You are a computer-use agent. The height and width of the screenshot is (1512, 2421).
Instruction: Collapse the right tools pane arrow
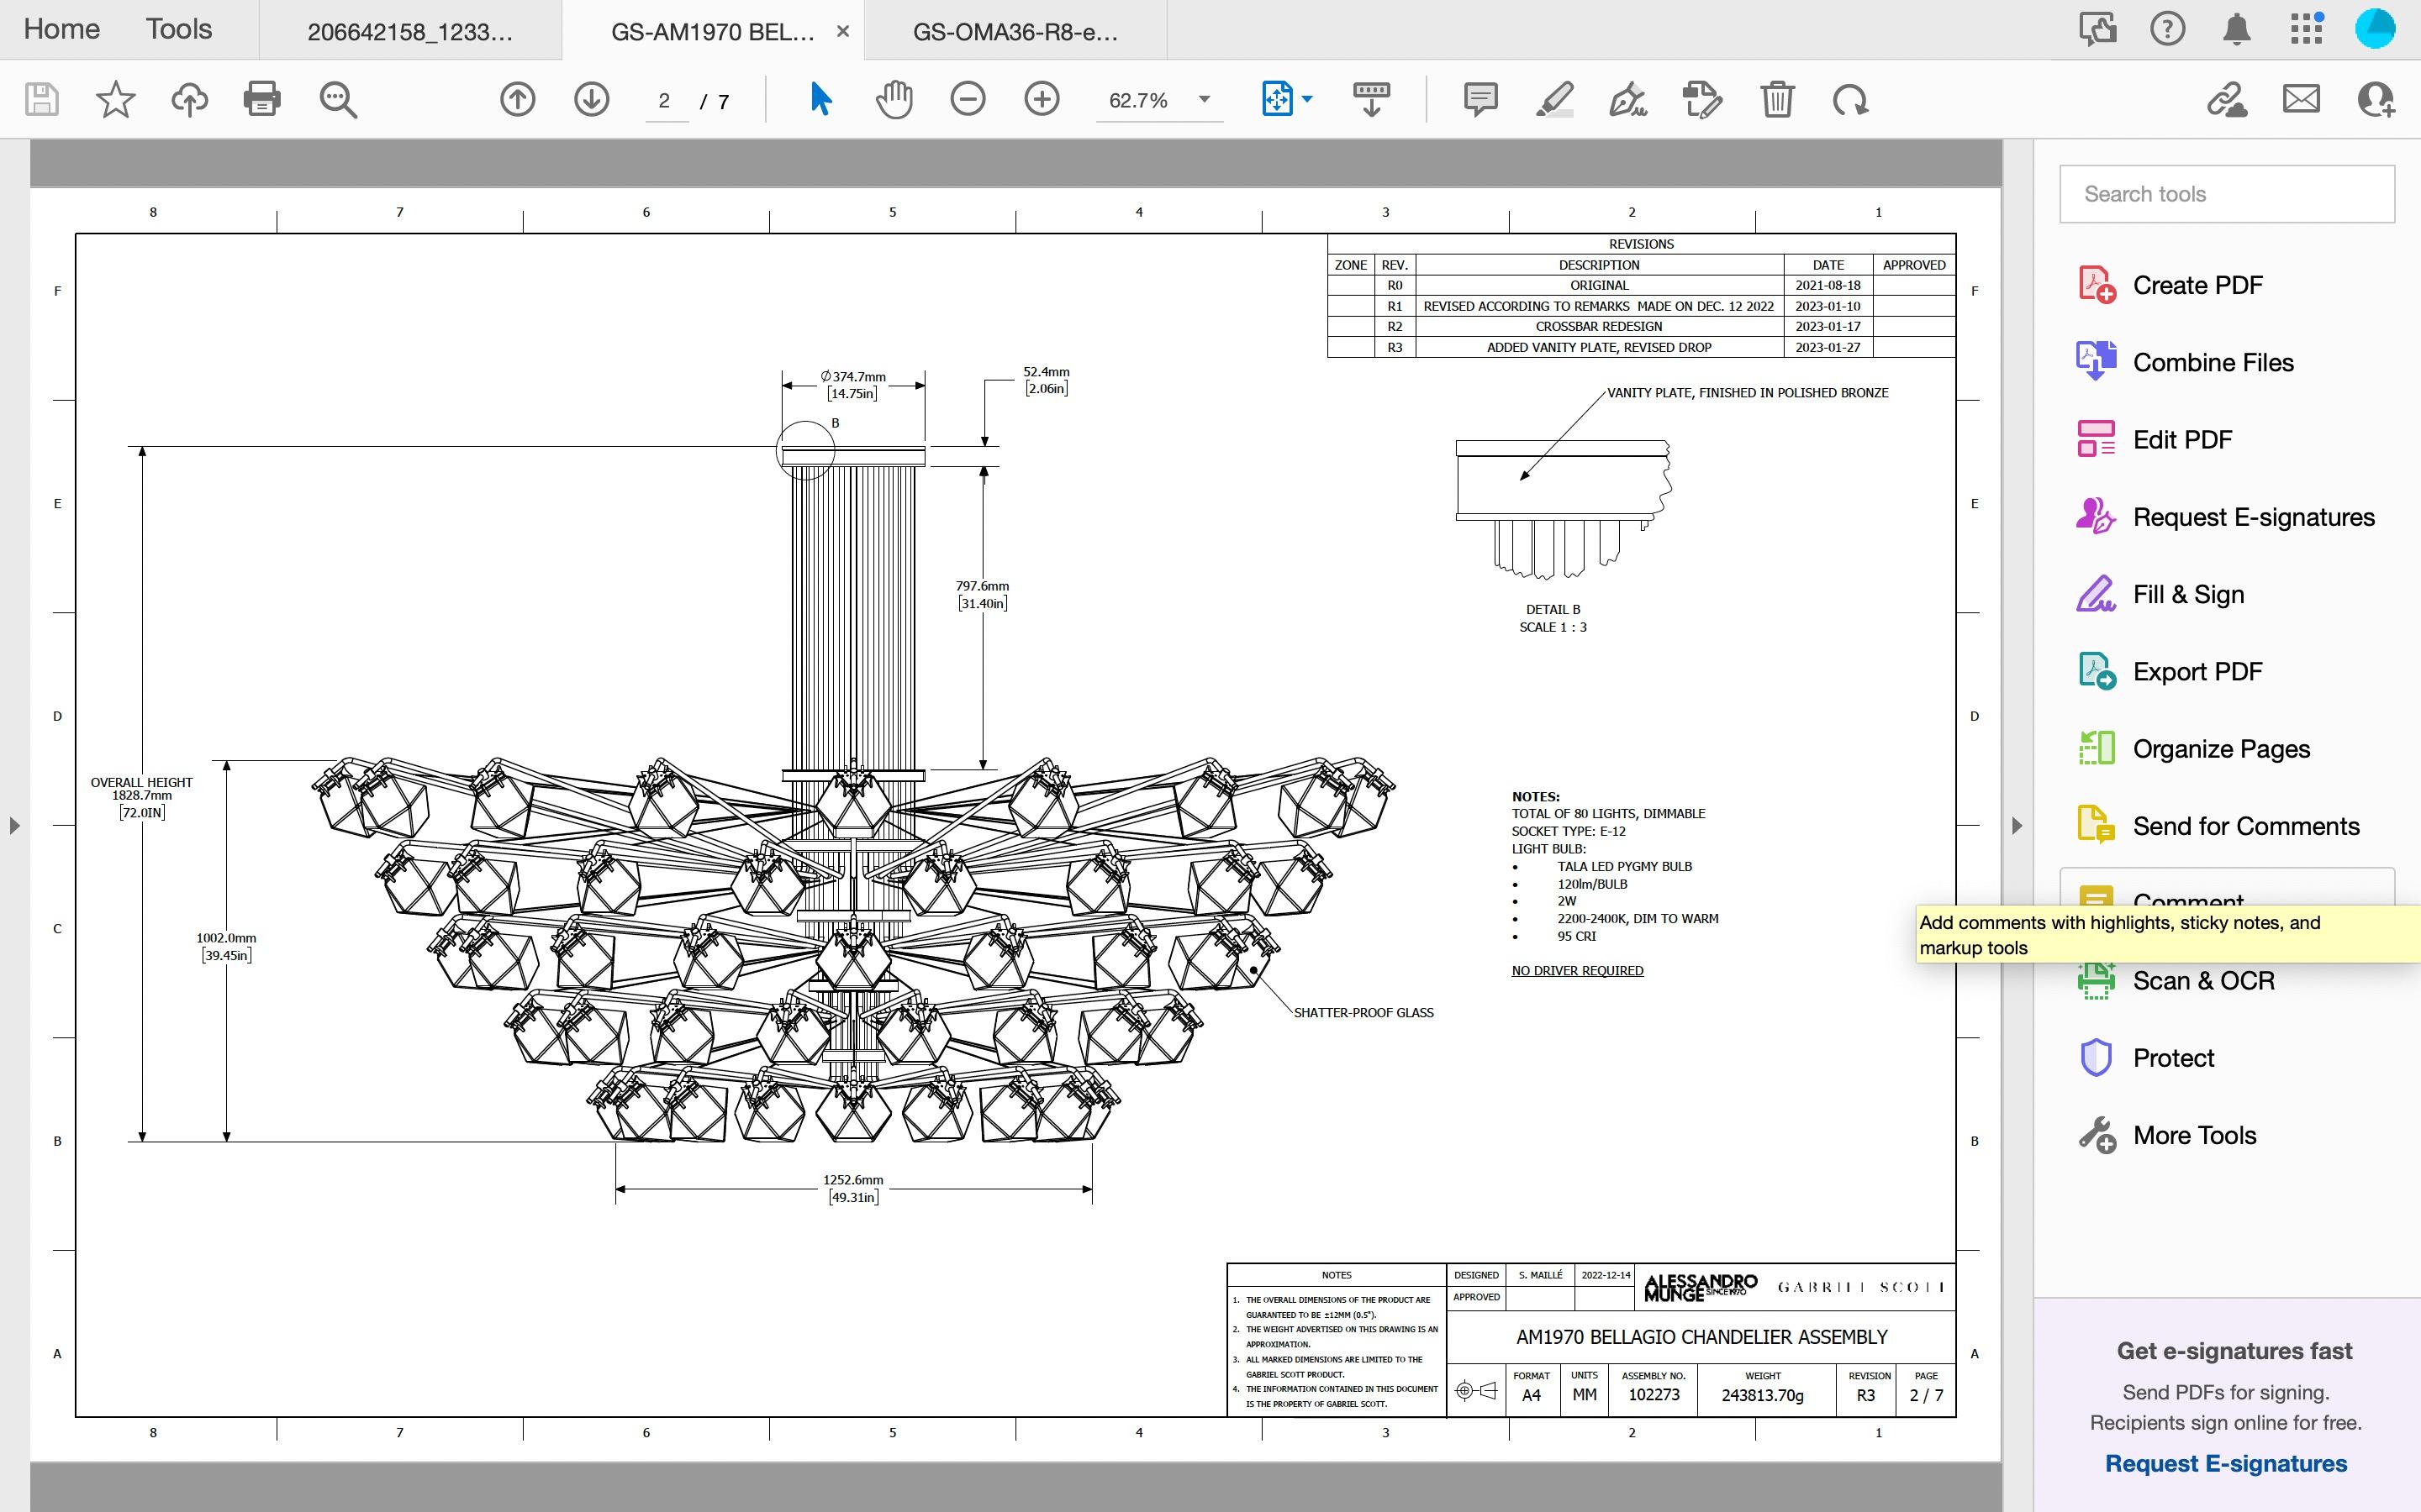pos(2017,826)
